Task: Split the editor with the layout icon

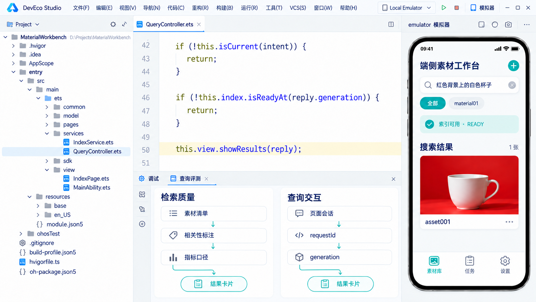Action: point(391,24)
